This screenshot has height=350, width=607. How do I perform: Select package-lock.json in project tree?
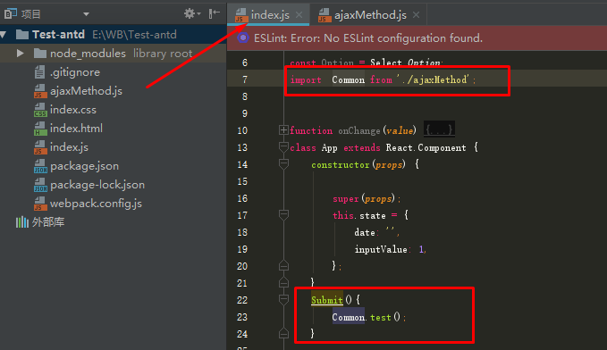click(97, 185)
